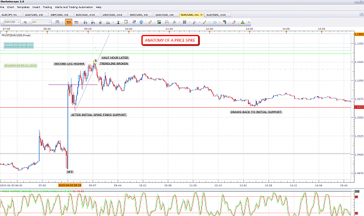364x216 pixels.
Task: Click the green picture toolbar icon
Action: [x=159, y=22]
